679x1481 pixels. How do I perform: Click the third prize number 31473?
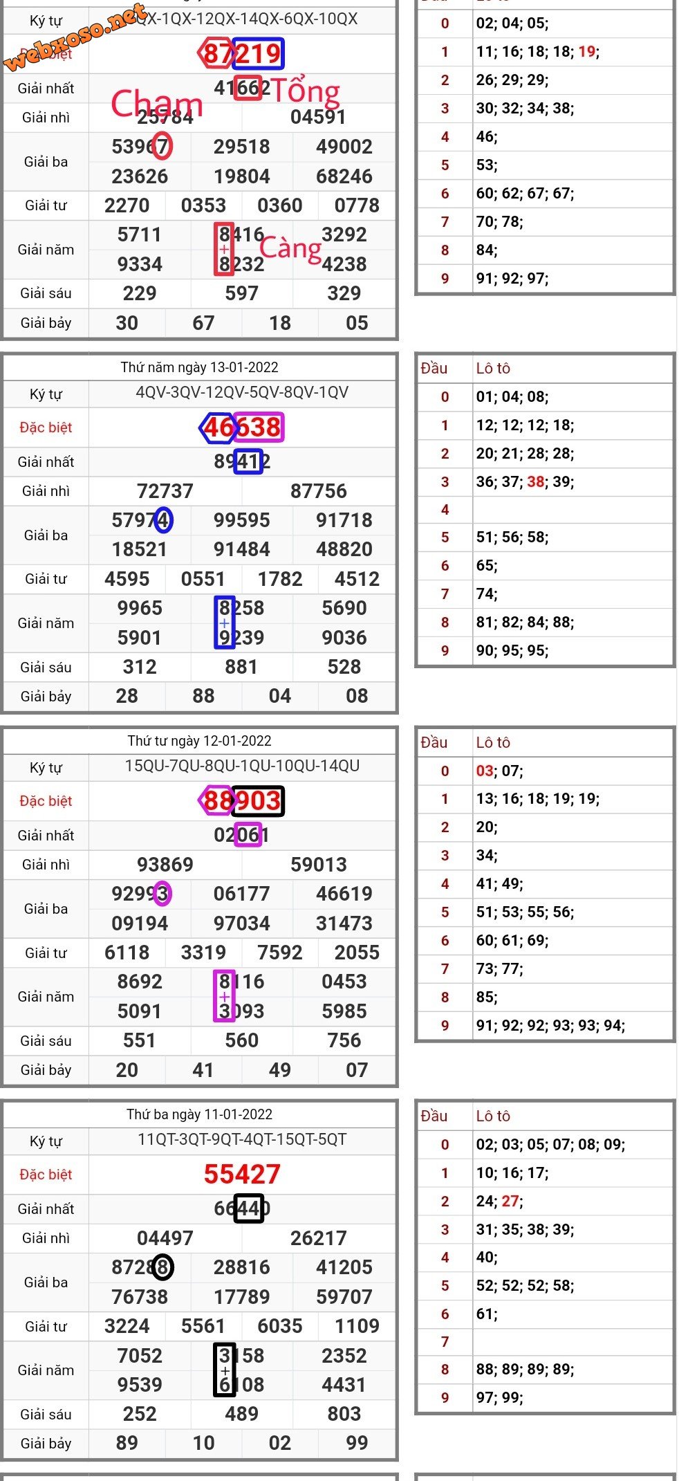344,923
